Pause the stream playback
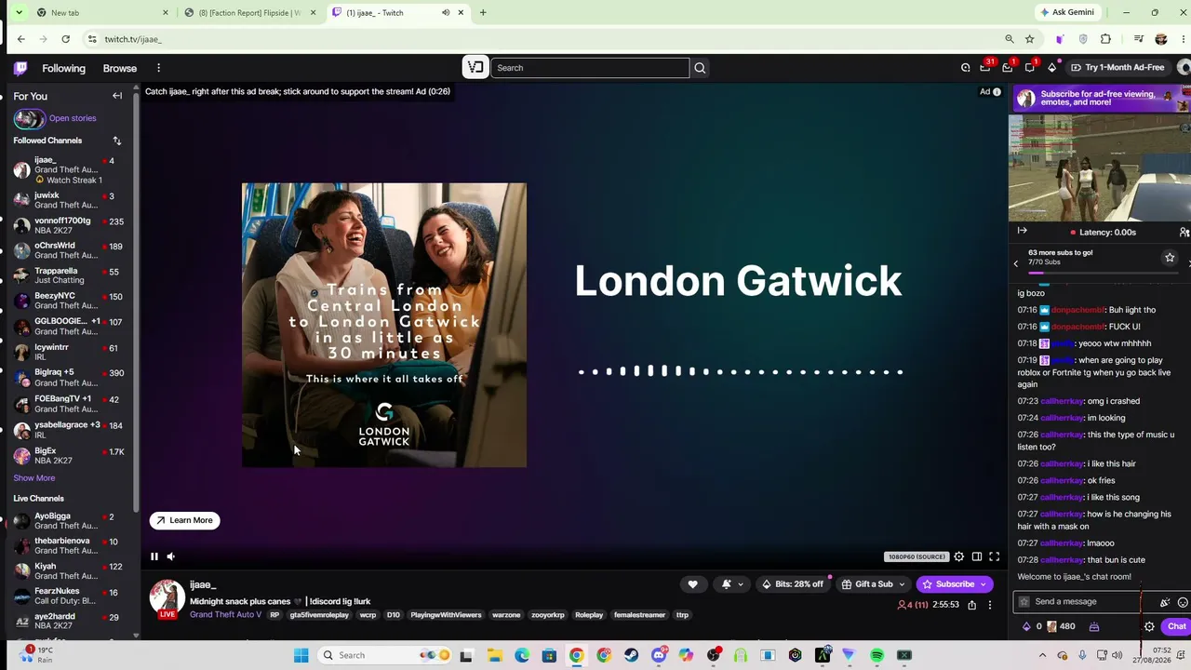The image size is (1191, 670). point(154,556)
